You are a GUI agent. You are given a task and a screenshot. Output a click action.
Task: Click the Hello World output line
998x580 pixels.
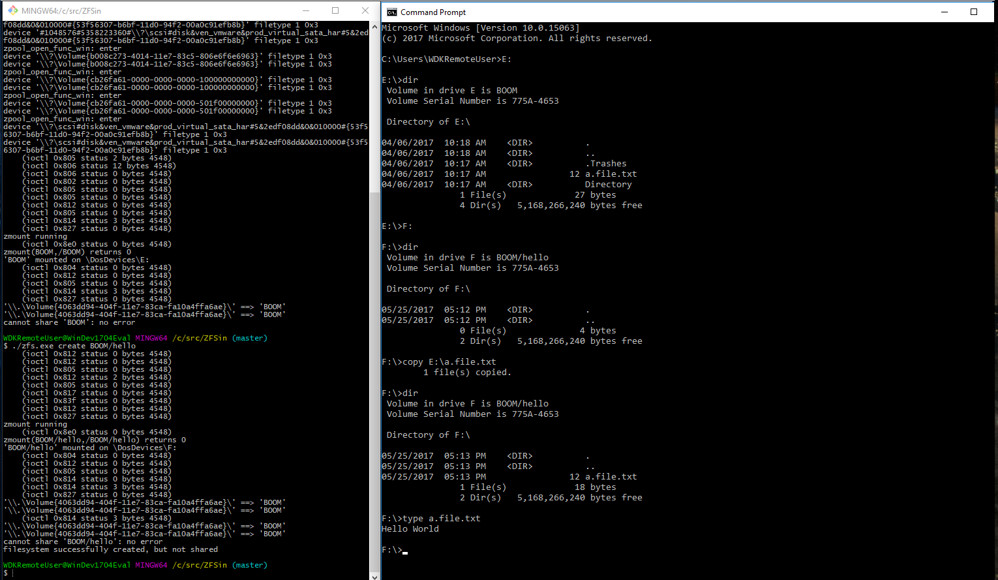[410, 529]
